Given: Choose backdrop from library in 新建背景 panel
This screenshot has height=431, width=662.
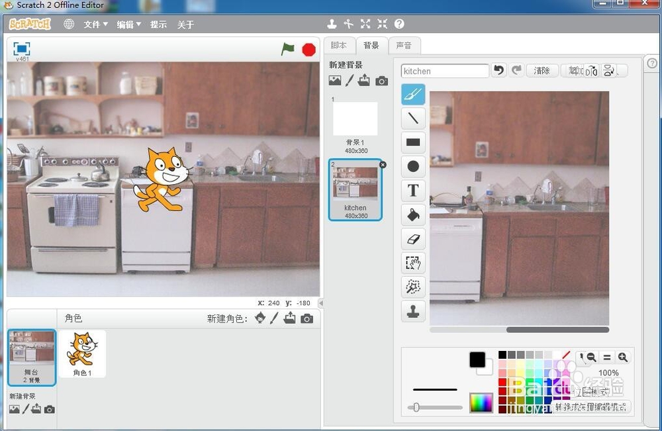Looking at the screenshot, I should [335, 81].
